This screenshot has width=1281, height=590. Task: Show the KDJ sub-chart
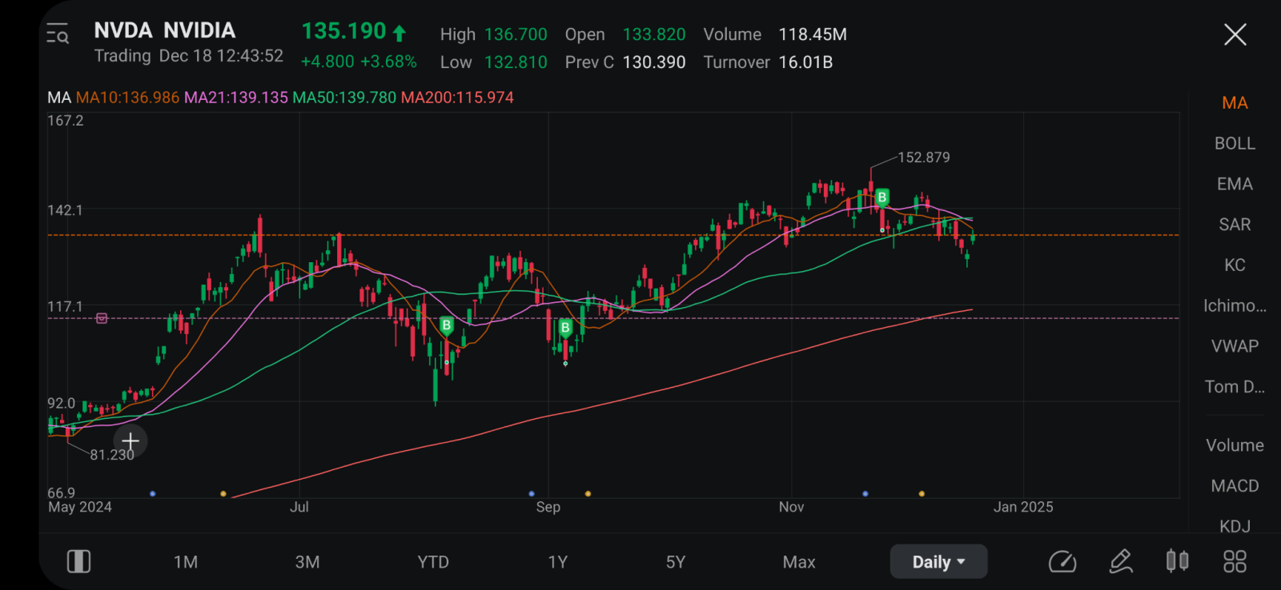click(x=1235, y=526)
